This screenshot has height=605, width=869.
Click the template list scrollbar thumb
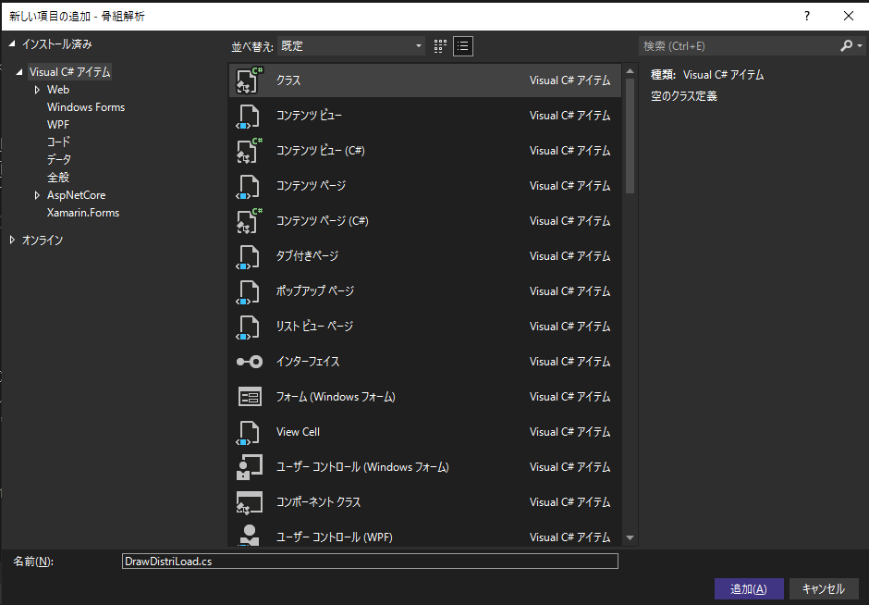tap(630, 136)
